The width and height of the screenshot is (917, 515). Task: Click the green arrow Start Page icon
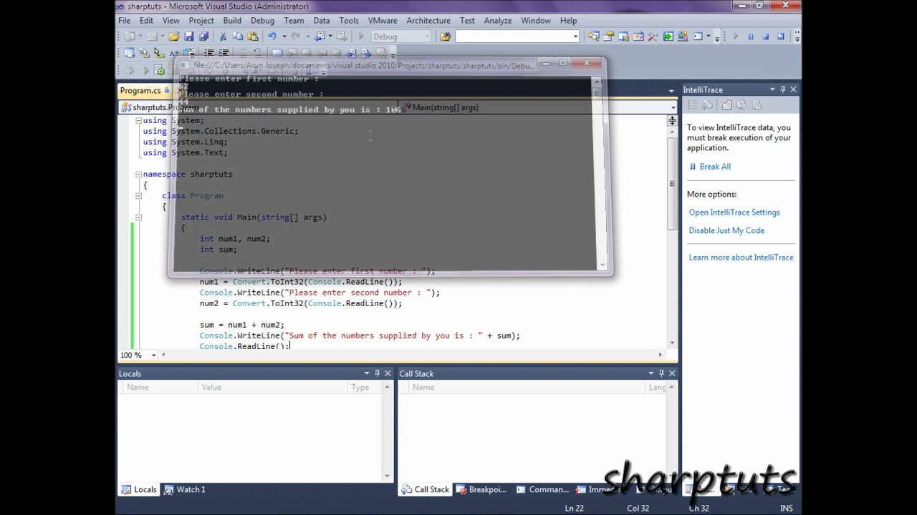point(668,36)
